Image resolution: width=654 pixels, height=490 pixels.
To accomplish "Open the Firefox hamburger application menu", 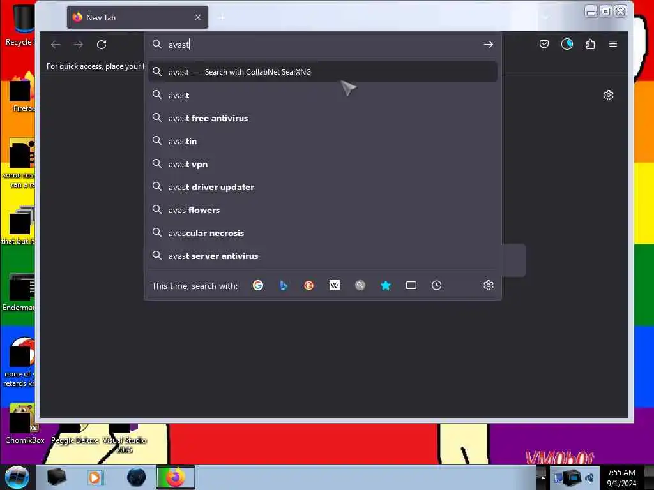I will pyautogui.click(x=613, y=44).
